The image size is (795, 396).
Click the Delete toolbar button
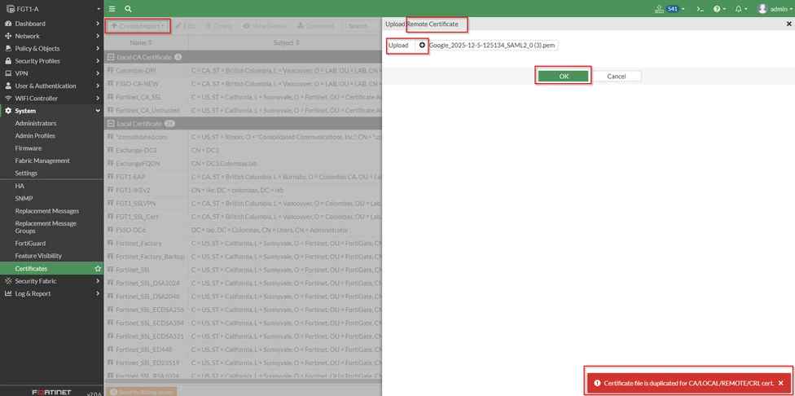pos(219,26)
